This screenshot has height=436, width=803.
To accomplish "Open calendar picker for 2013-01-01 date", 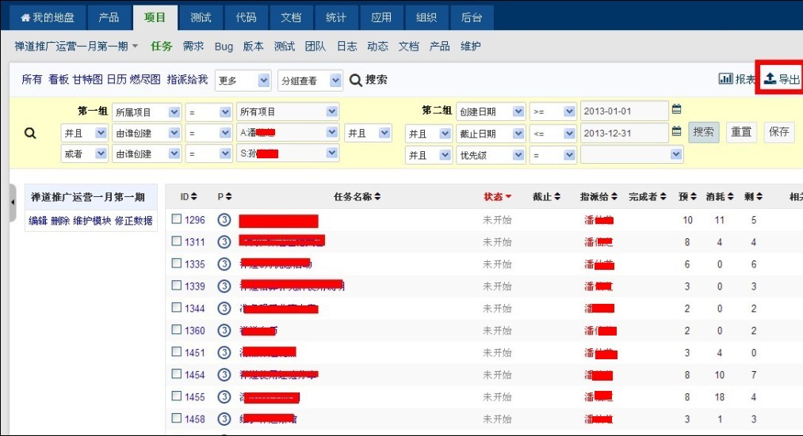I will [x=676, y=109].
